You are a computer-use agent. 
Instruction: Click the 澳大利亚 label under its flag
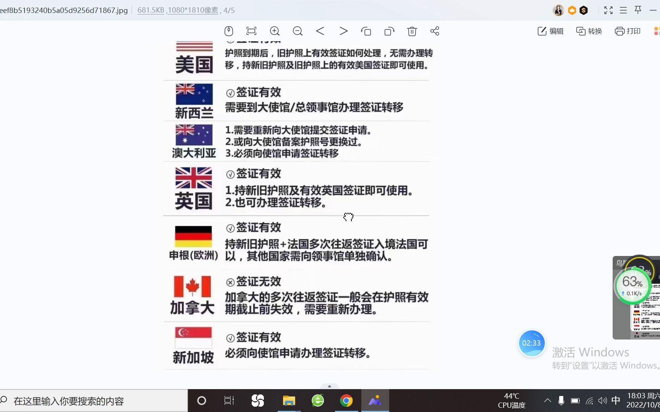(x=194, y=153)
